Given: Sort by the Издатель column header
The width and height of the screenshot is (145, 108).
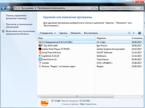Looking at the screenshot, I should point(113,38).
